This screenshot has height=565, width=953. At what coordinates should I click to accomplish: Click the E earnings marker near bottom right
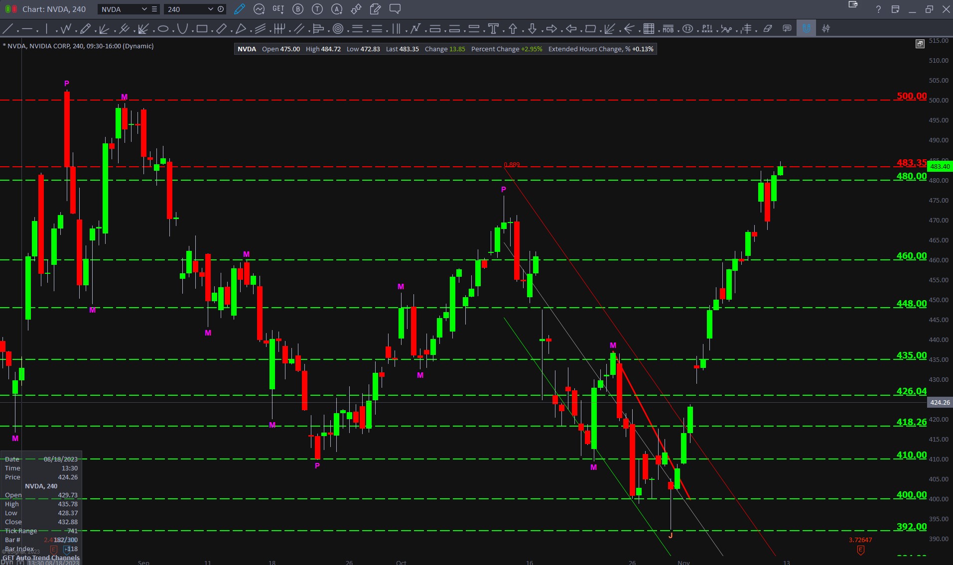tap(860, 550)
